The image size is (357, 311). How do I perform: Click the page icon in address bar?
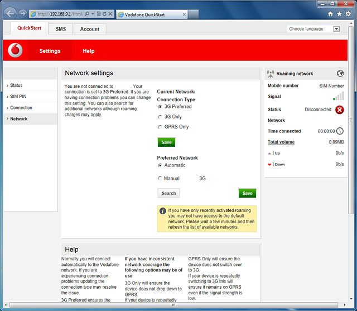(x=33, y=14)
